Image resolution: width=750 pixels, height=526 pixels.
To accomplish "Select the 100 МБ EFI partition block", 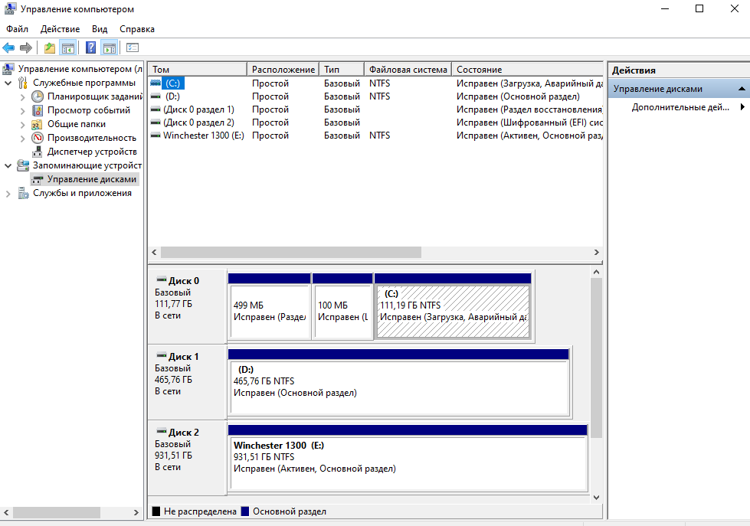I will pos(342,307).
